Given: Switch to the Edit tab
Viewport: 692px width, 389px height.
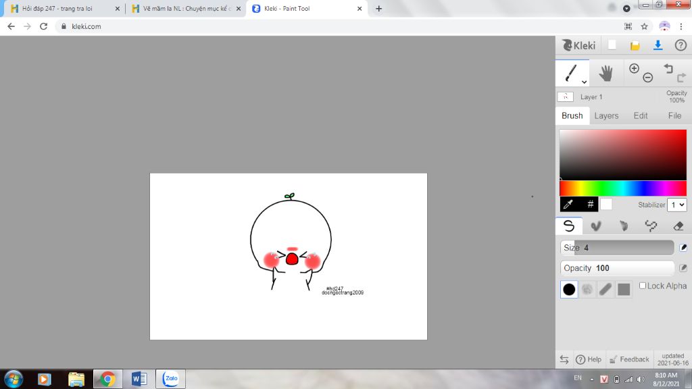Looking at the screenshot, I should click(x=641, y=115).
